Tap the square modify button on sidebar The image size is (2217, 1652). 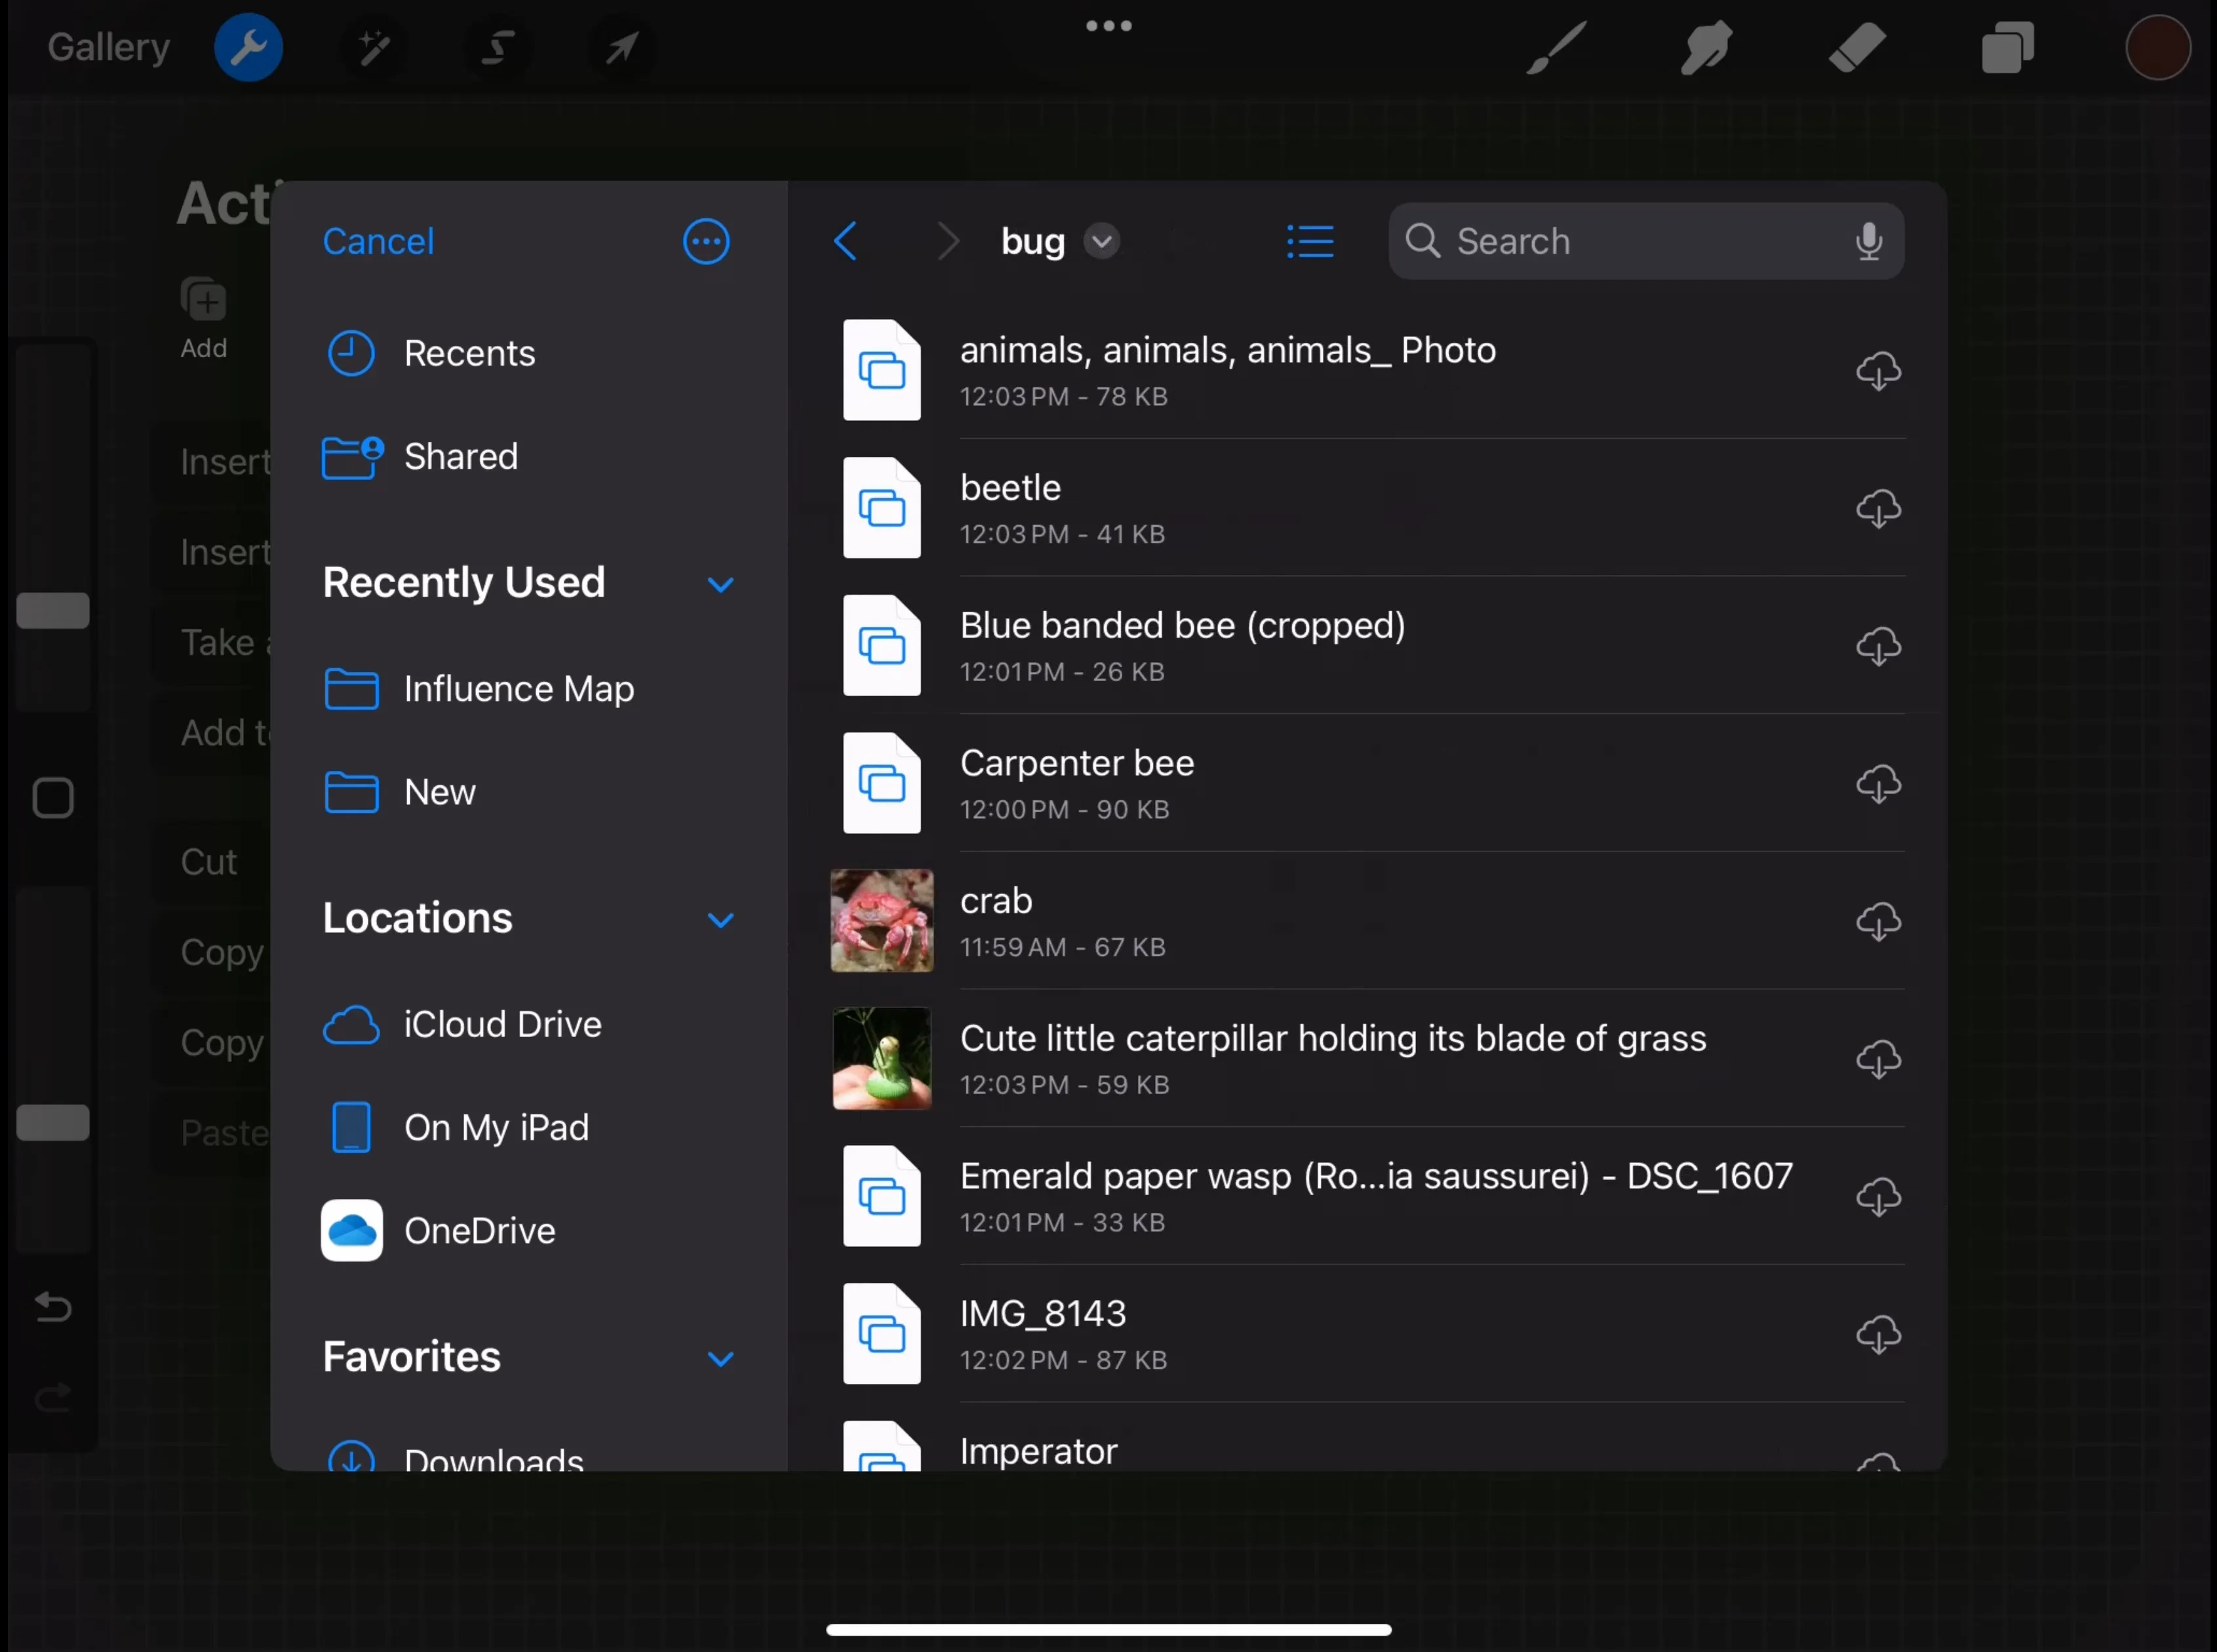click(x=53, y=798)
